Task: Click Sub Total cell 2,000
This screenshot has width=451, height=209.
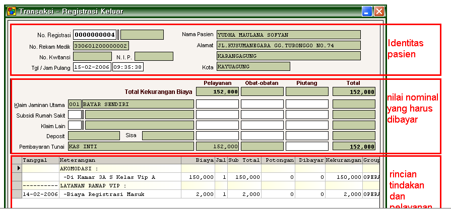Action: (x=244, y=194)
